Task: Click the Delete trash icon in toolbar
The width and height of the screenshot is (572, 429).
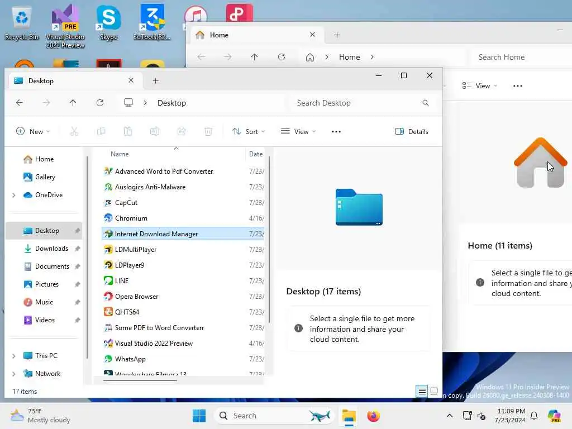Action: click(208, 131)
